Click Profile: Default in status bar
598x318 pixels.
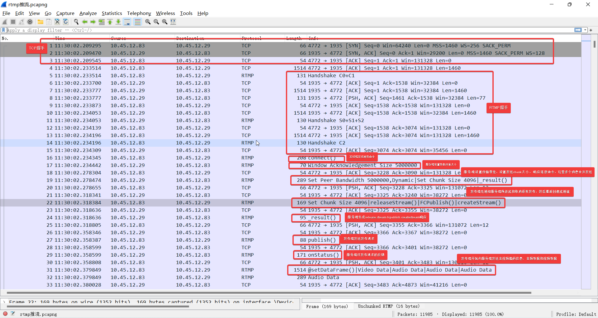click(576, 314)
